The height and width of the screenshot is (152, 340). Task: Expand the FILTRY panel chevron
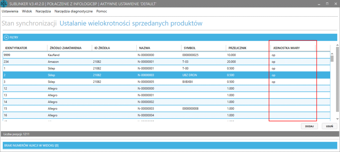(6, 38)
